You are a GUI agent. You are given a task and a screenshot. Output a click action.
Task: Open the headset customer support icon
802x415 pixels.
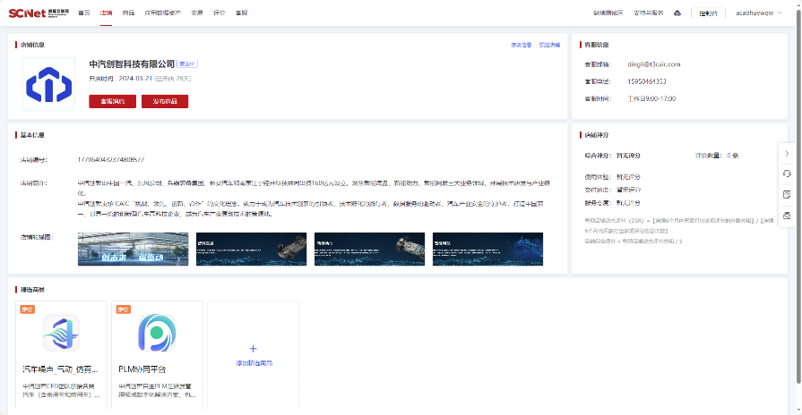[787, 174]
